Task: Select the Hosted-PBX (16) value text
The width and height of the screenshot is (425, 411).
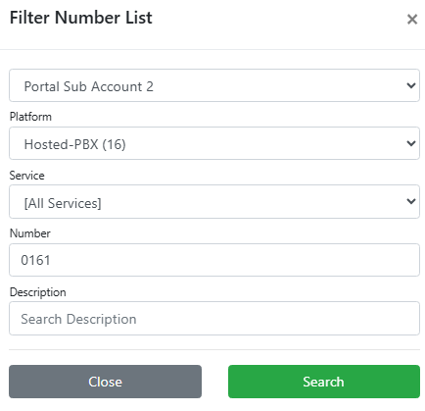Action: click(x=75, y=144)
